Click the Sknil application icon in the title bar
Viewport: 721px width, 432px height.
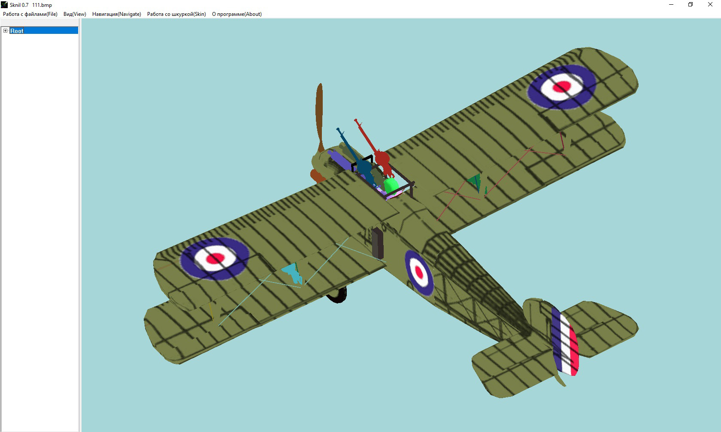click(x=4, y=5)
